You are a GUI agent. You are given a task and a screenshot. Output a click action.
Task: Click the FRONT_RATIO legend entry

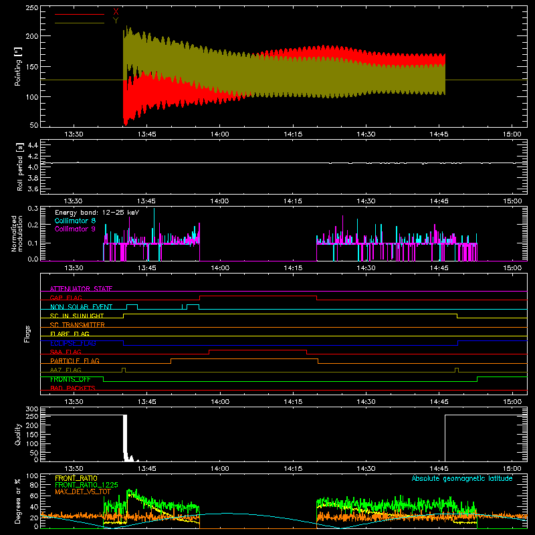pos(76,478)
